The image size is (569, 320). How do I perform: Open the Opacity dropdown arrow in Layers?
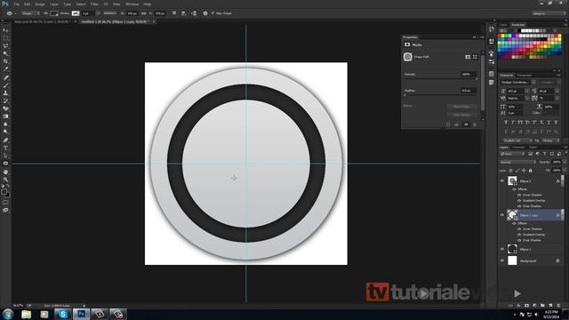(x=565, y=162)
